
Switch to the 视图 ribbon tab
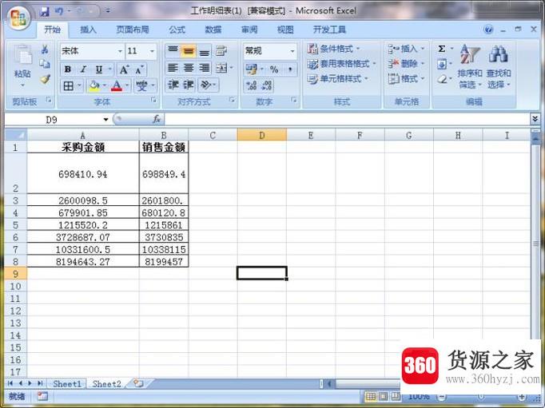(x=285, y=30)
